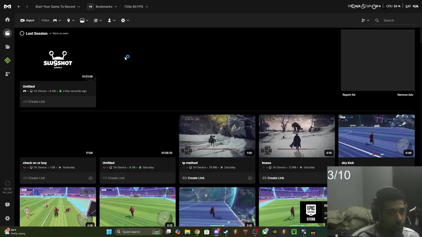Open the tp method clip thumbnail

point(217,136)
